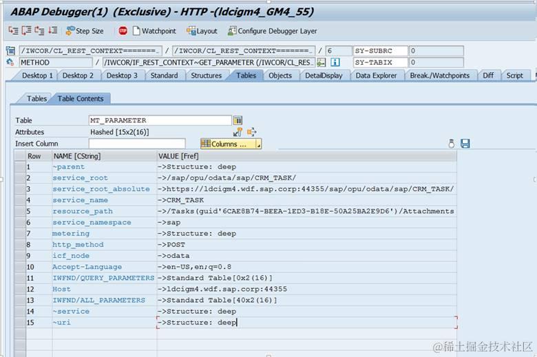Image resolution: width=537 pixels, height=357 pixels.
Task: Open the DetailDisplay tab
Action: coord(324,76)
